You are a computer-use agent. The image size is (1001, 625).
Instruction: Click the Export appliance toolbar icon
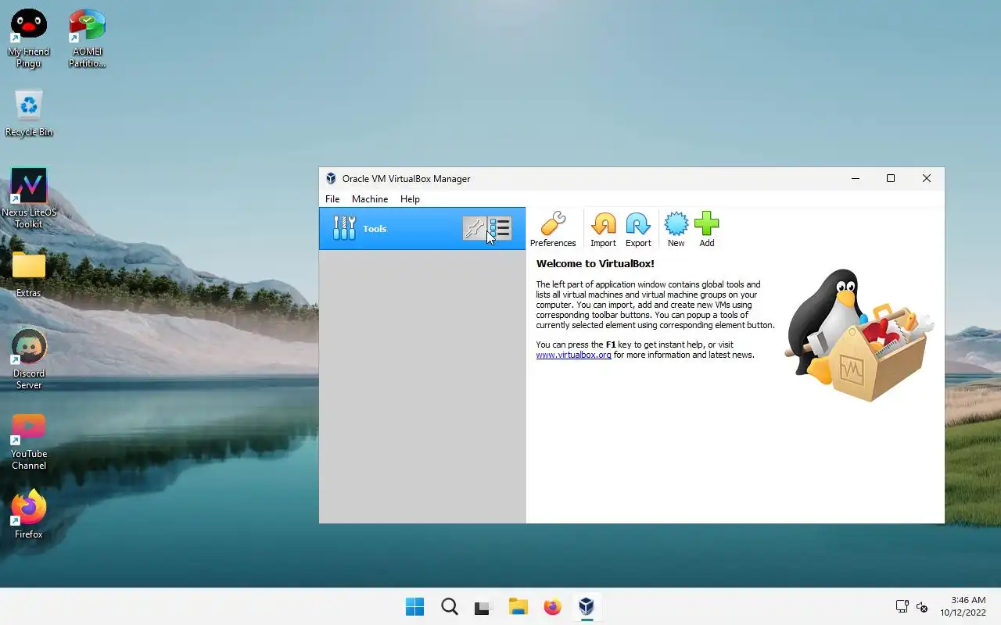(x=638, y=230)
